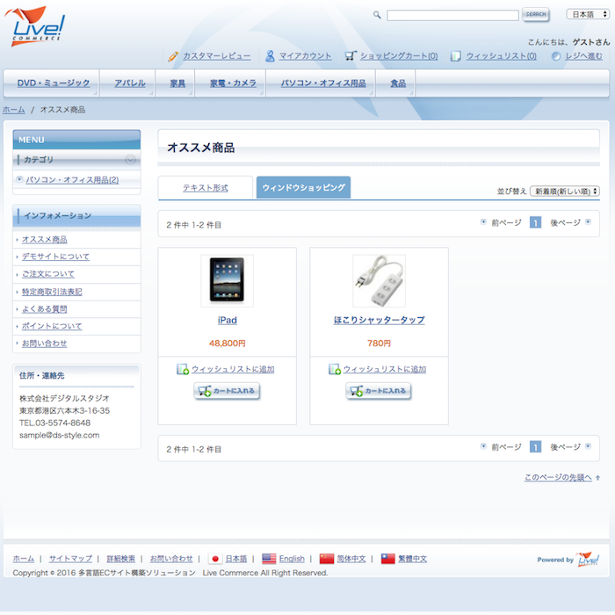Click the shopping cart icon in header

[x=351, y=55]
